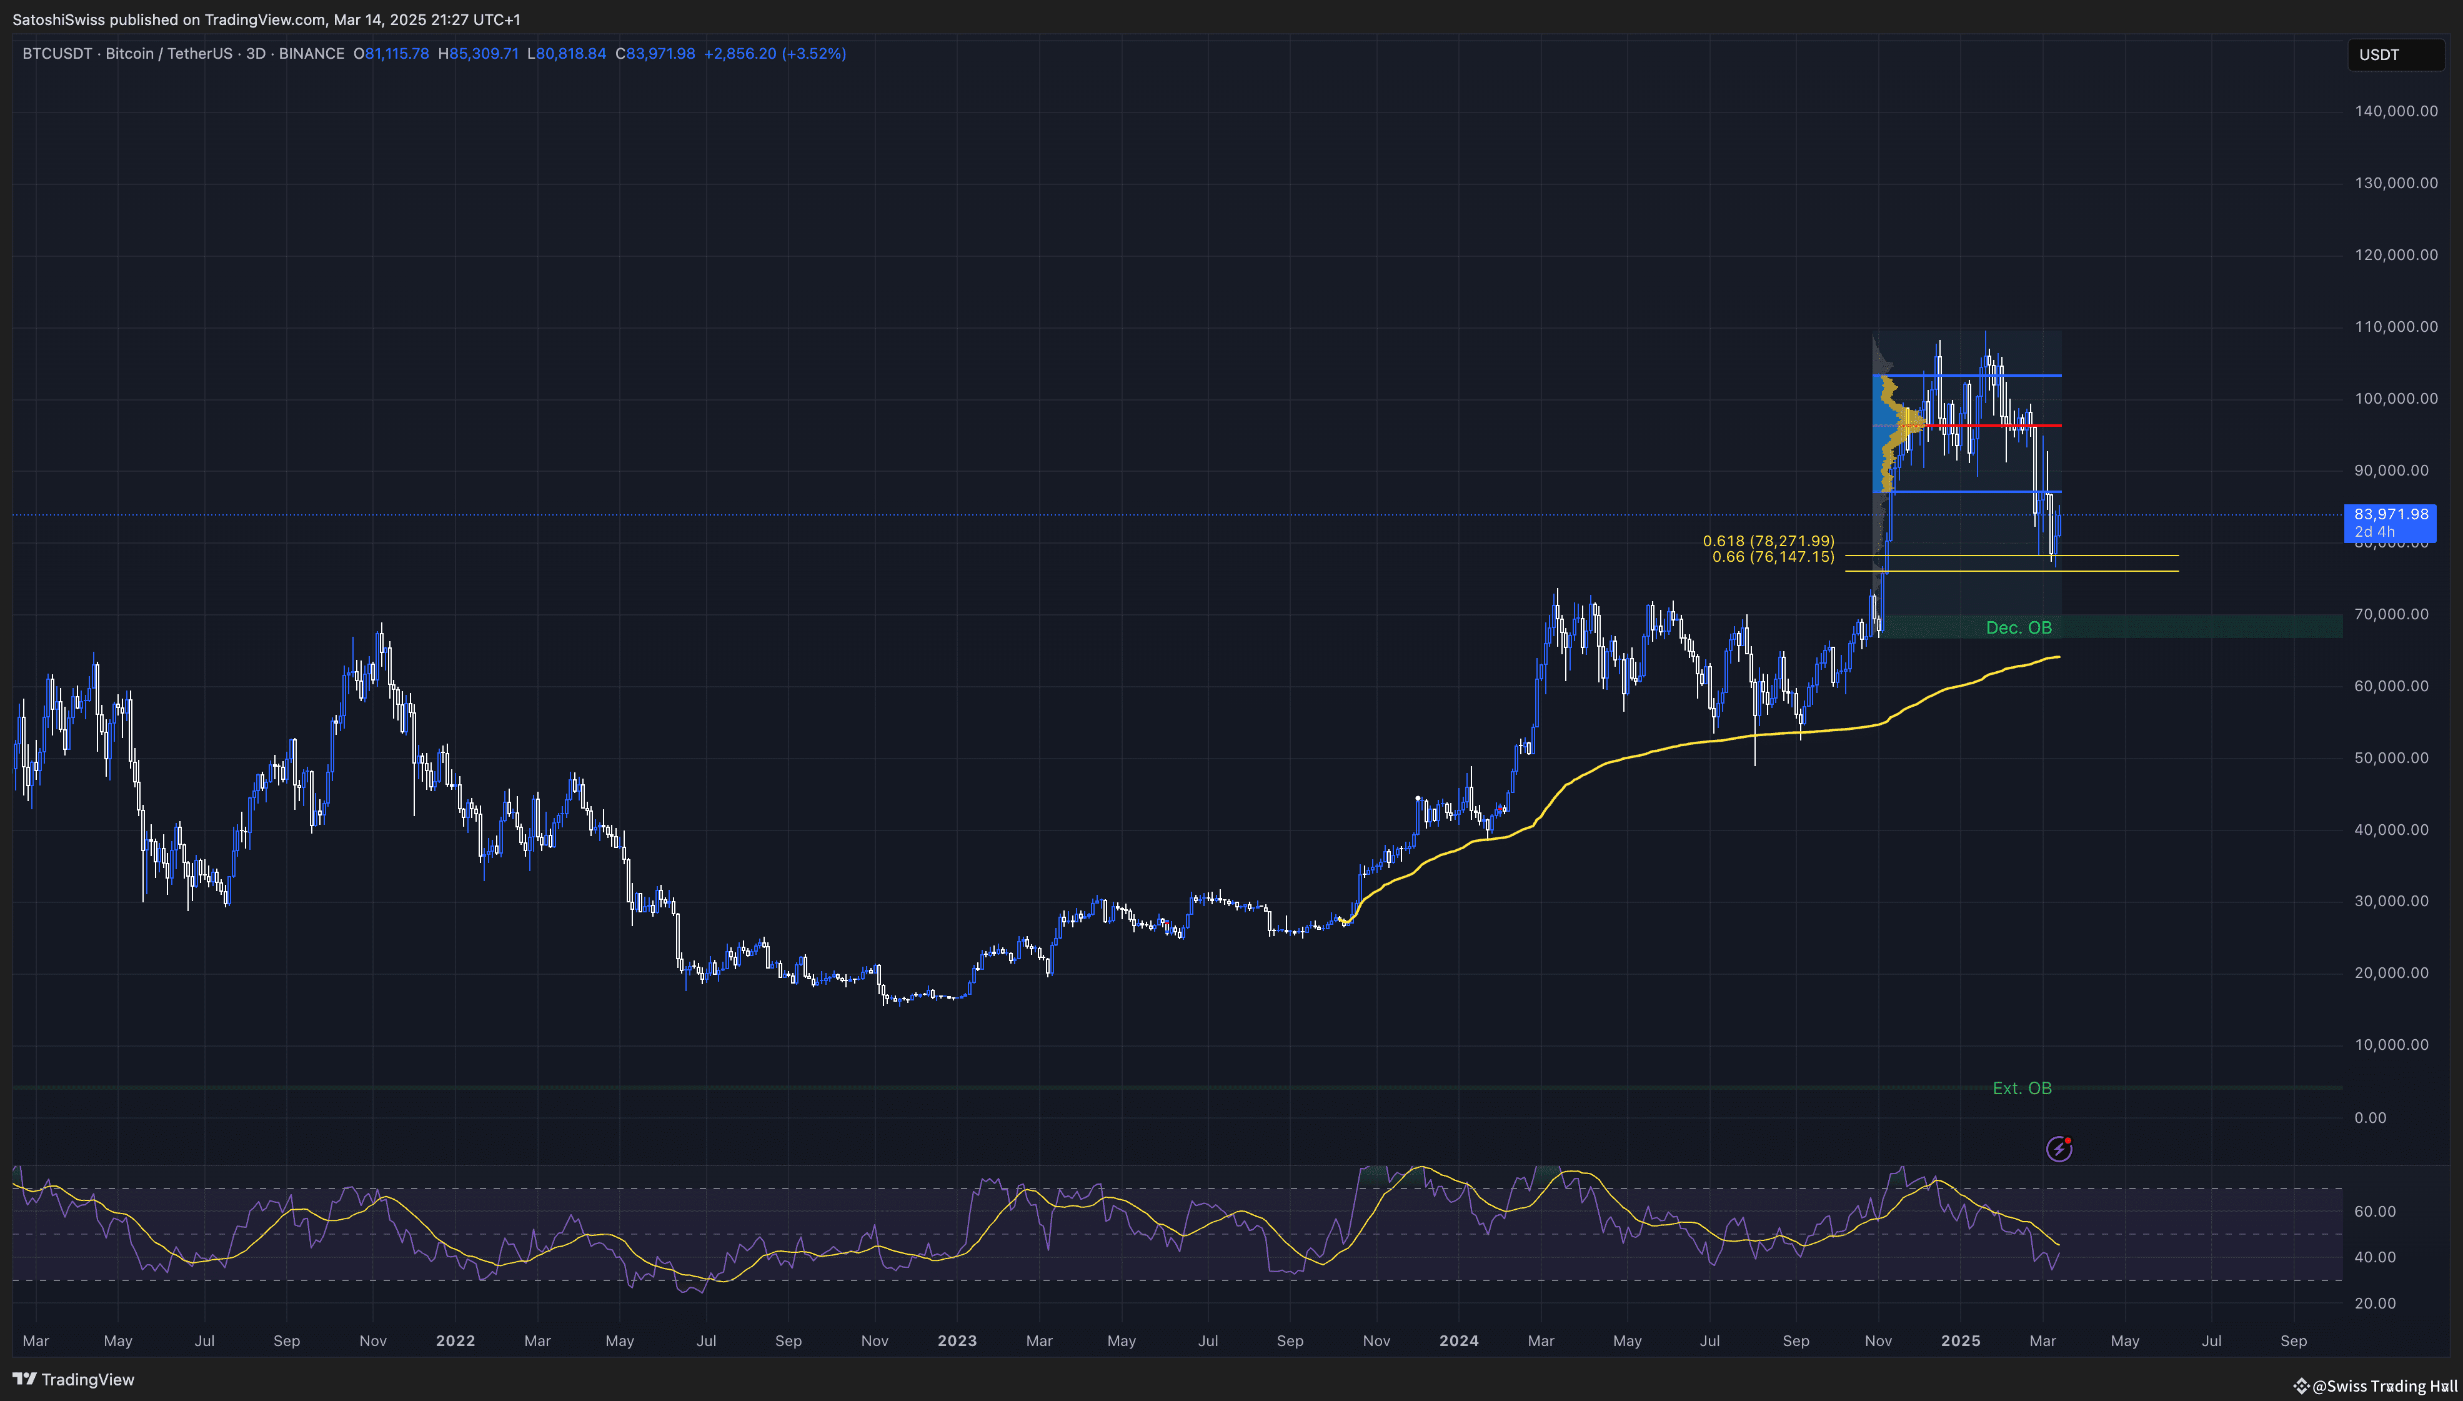The height and width of the screenshot is (1401, 2463).
Task: Click the +2,856.20 (+3.52%) change value
Action: [775, 54]
